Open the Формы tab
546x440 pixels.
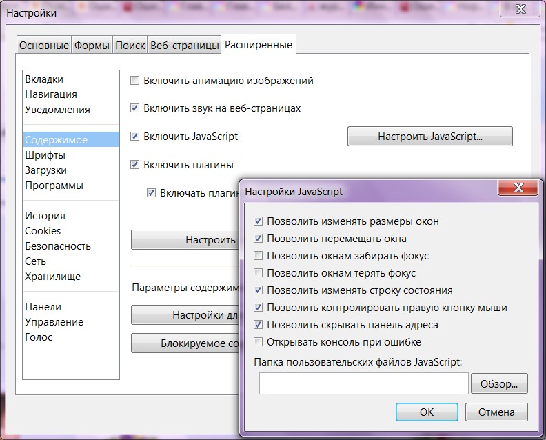tap(92, 46)
